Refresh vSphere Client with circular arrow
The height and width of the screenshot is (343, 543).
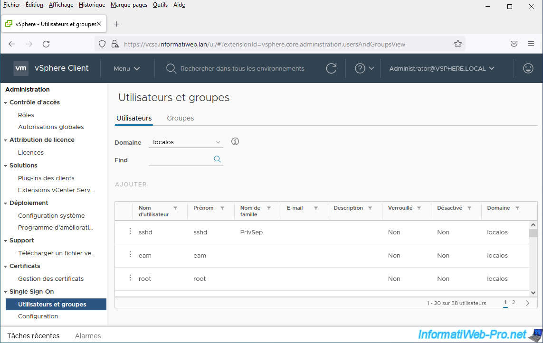[331, 68]
